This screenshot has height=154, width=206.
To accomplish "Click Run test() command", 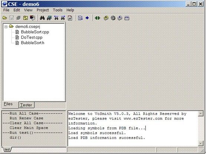I will click(32, 133).
